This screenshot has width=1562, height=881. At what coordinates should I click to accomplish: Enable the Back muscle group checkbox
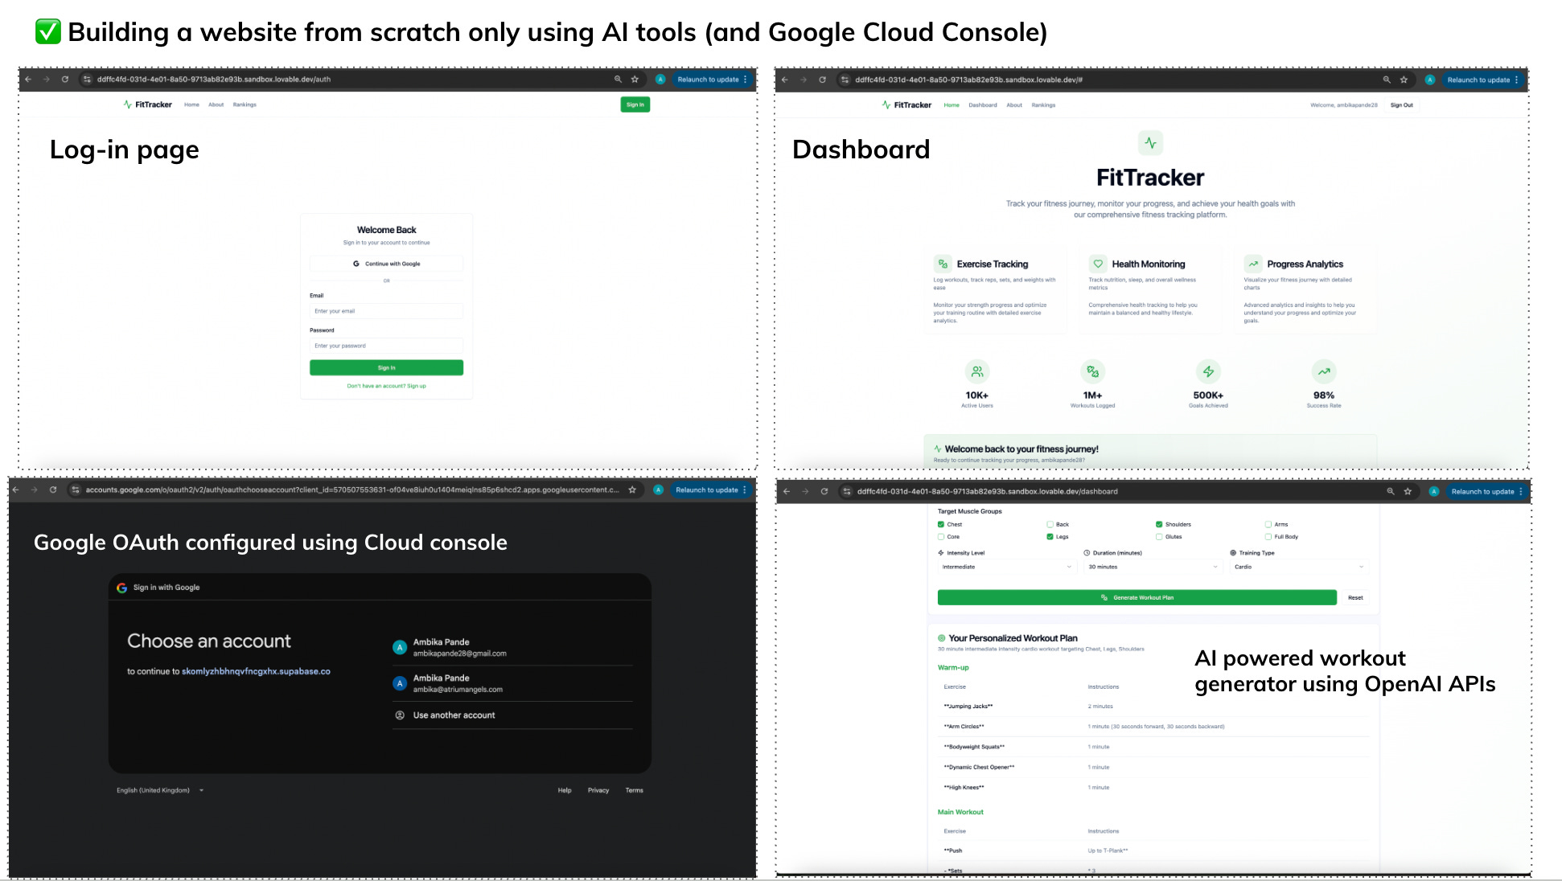pos(1050,524)
